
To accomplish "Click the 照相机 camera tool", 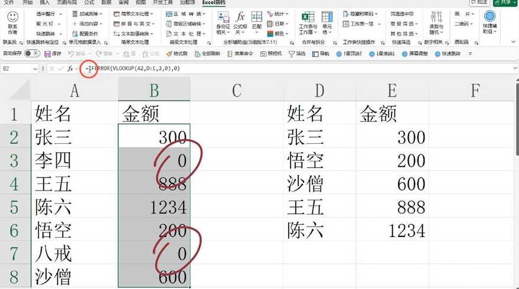I will 271,54.
